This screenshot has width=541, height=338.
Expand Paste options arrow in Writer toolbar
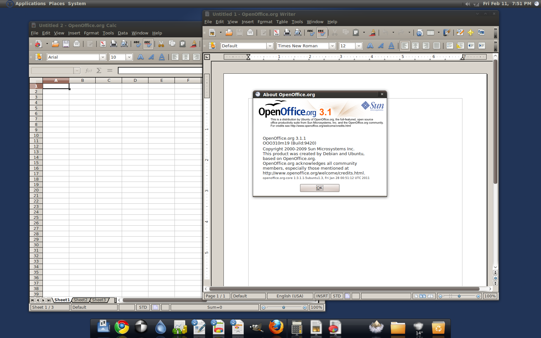point(364,33)
